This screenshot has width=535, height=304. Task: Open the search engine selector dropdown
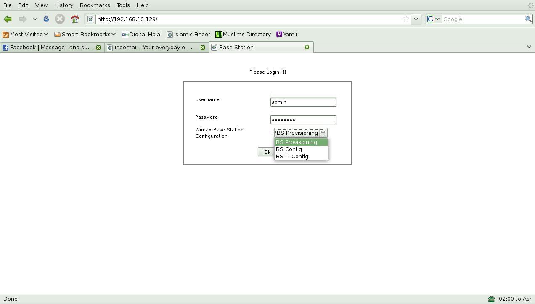point(434,19)
